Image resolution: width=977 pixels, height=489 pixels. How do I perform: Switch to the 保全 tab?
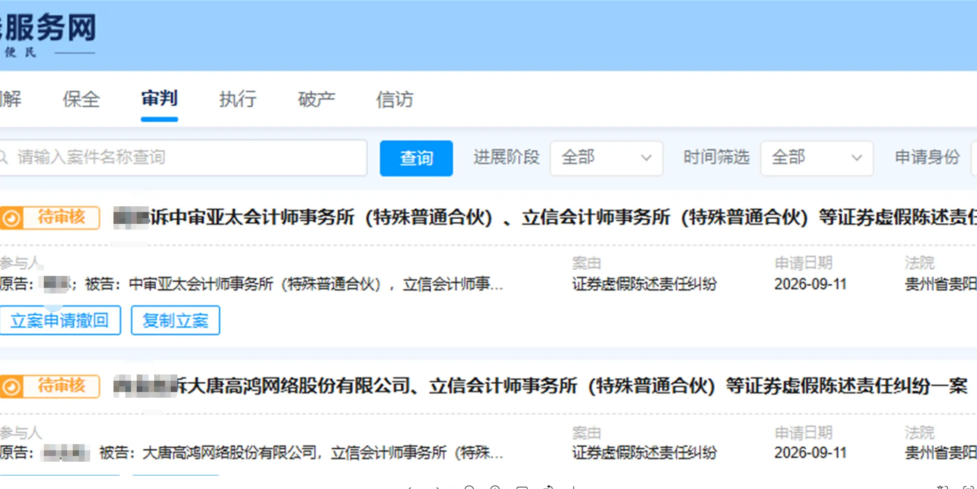coord(81,99)
